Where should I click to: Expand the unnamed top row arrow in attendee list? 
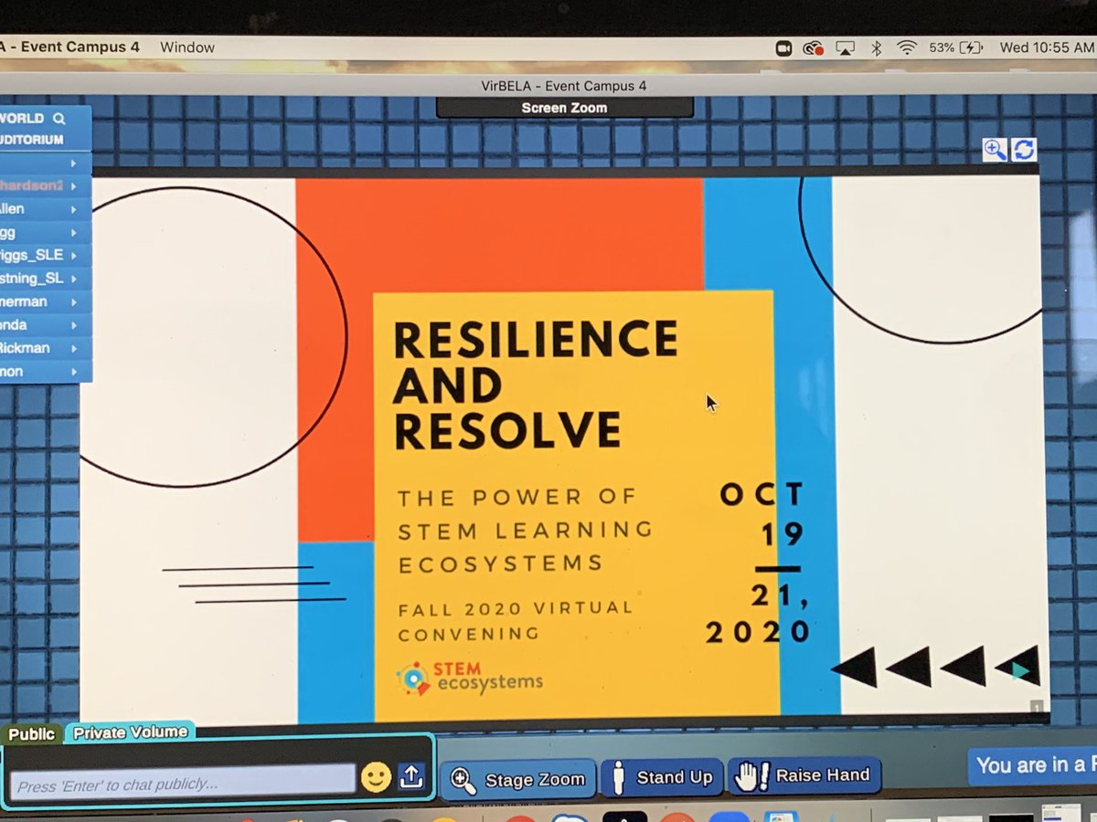click(73, 164)
